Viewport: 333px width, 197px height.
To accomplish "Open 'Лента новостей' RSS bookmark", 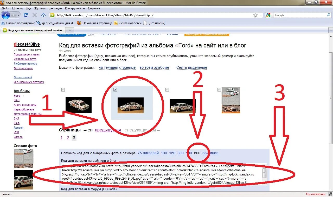I will (128, 23).
